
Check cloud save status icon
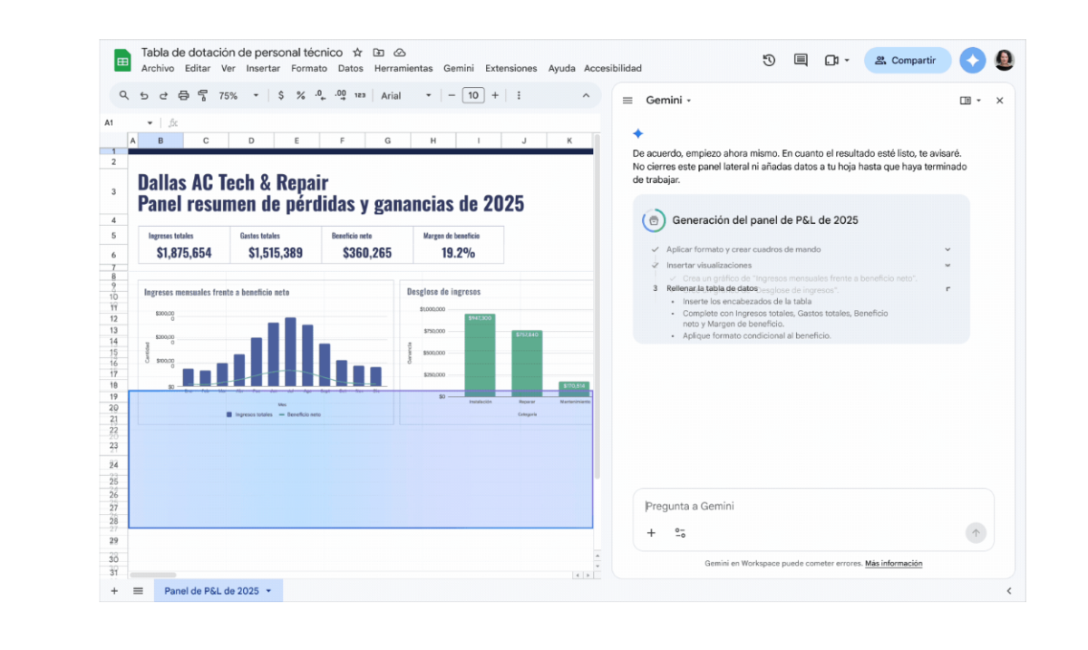click(x=400, y=53)
